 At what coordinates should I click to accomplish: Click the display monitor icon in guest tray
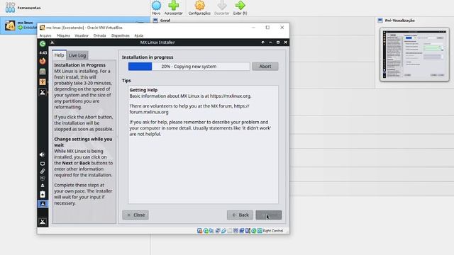[43, 164]
